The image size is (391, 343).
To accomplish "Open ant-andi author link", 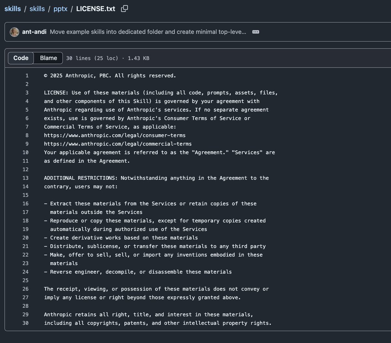I will [x=34, y=32].
